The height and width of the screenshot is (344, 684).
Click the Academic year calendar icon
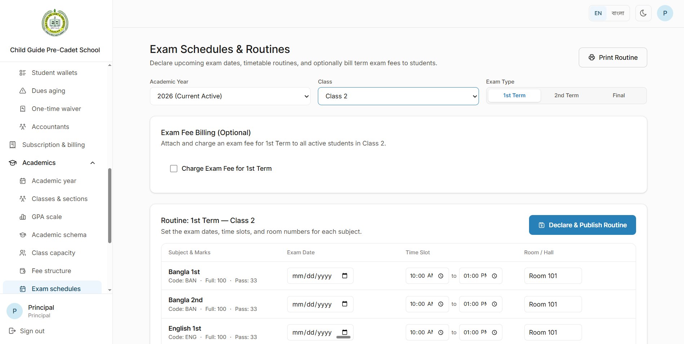(x=23, y=181)
